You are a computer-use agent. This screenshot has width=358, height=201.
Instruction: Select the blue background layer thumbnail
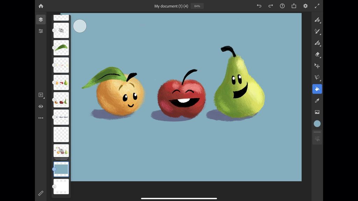61,169
